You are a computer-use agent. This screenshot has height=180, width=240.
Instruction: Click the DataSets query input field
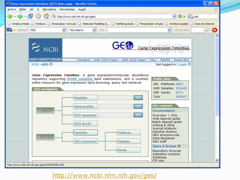coord(115,98)
